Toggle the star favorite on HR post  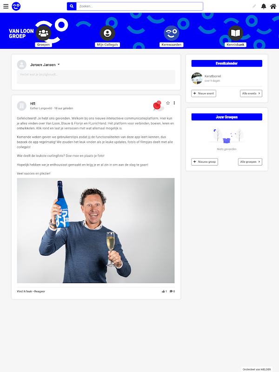pos(168,103)
